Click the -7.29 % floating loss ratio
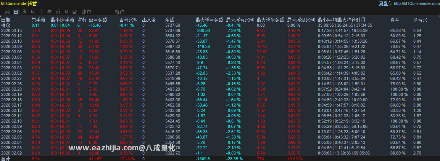Viewport: 440px width, 161px height. tap(234, 30)
